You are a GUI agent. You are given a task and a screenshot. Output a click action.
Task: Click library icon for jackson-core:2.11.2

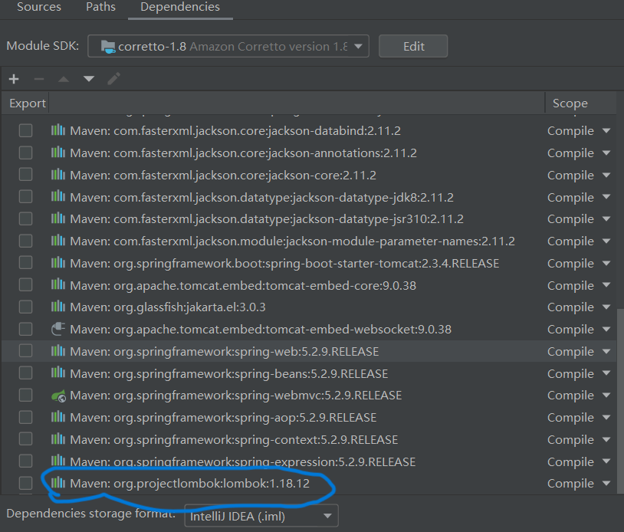pos(58,175)
